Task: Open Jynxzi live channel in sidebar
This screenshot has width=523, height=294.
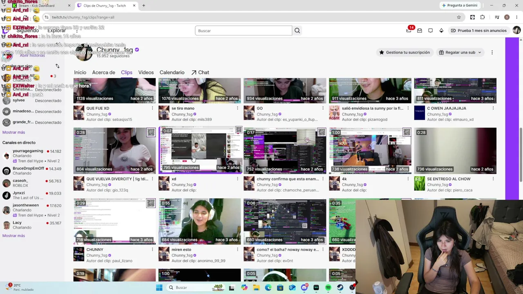Action: (32, 195)
